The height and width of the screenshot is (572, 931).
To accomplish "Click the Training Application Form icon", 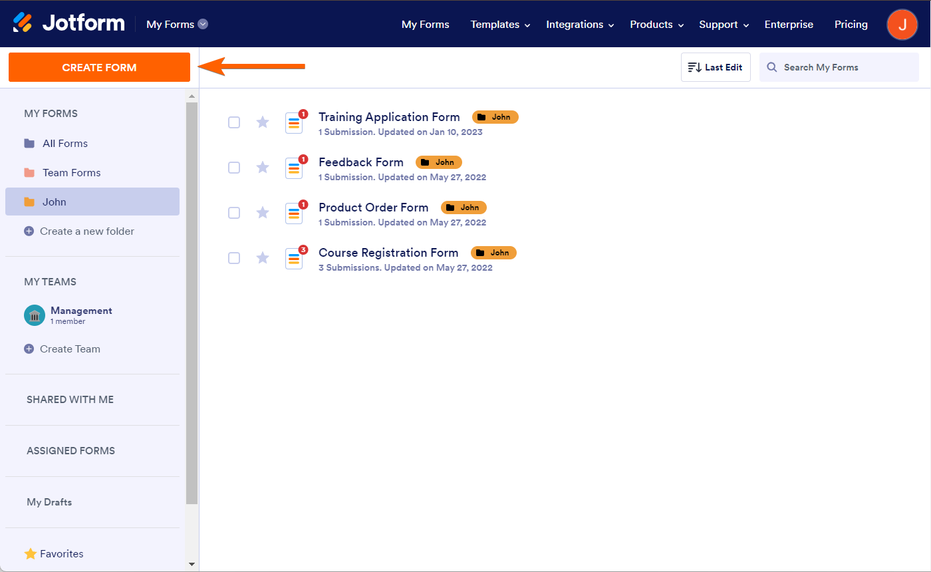I will (294, 123).
